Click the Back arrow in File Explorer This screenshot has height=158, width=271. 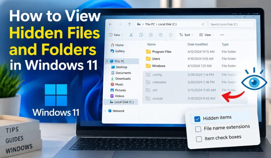coord(110,24)
